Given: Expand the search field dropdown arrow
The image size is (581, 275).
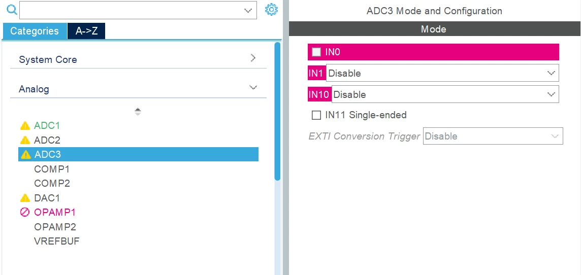Looking at the screenshot, I should 248,11.
